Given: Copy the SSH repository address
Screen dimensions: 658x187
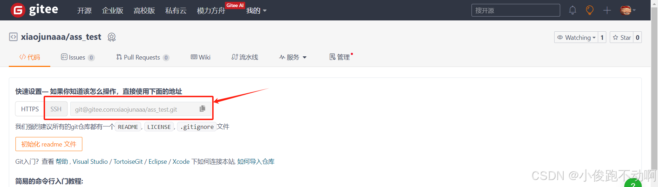Looking at the screenshot, I should click(x=202, y=109).
